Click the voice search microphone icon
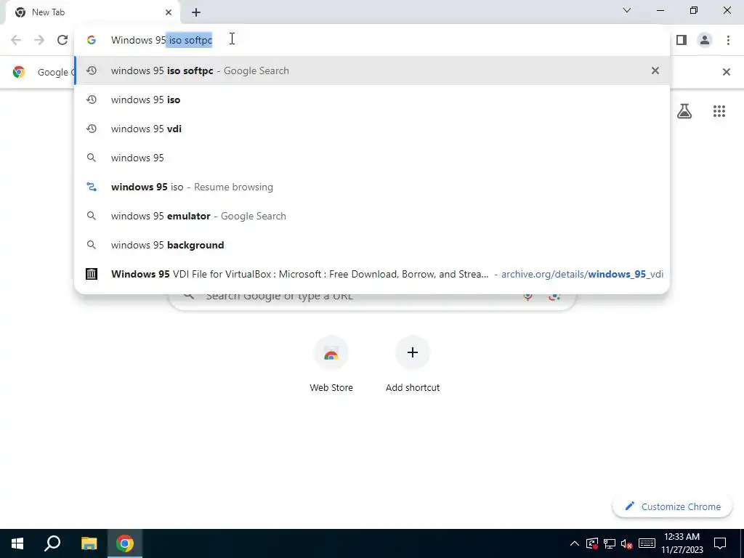744x558 pixels. [527, 296]
